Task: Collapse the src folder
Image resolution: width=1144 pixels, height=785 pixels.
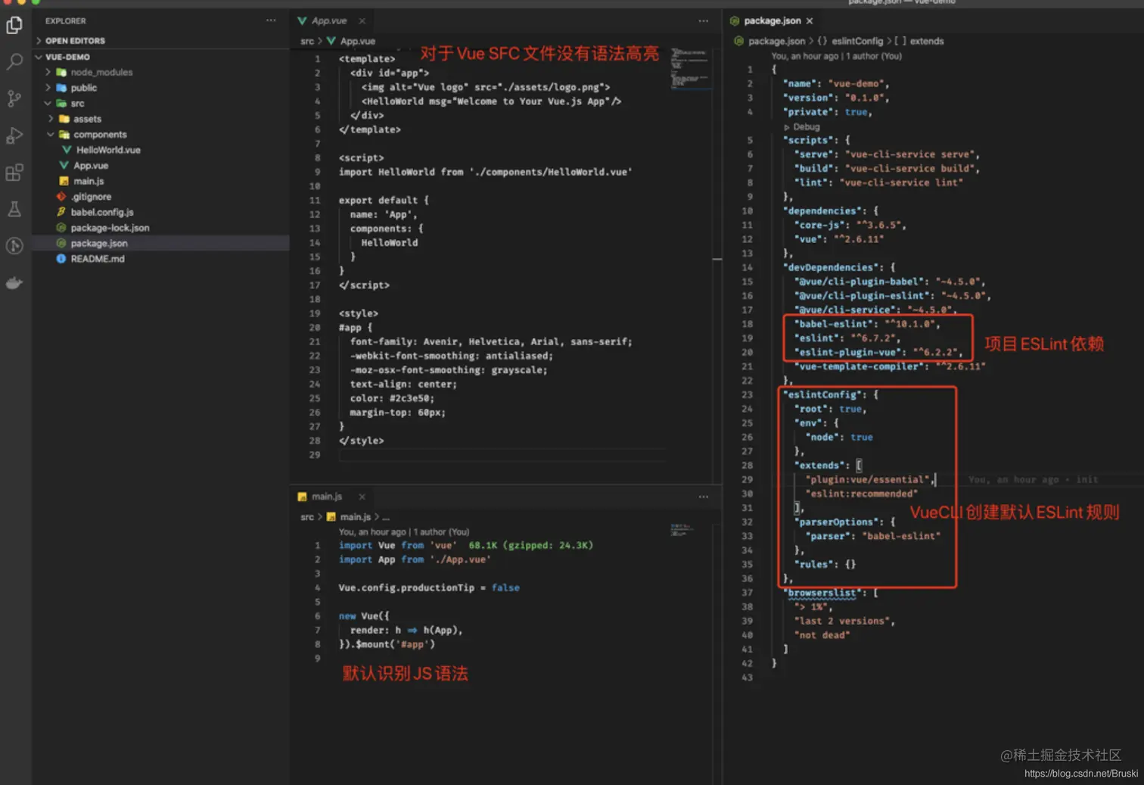Action: pyautogui.click(x=77, y=103)
